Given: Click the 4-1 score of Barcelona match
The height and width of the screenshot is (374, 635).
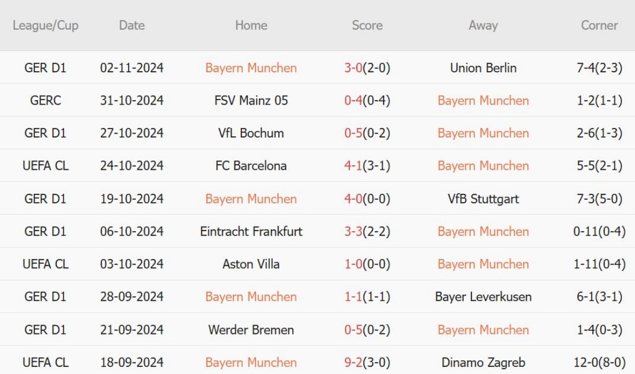Looking at the screenshot, I should (x=367, y=166).
